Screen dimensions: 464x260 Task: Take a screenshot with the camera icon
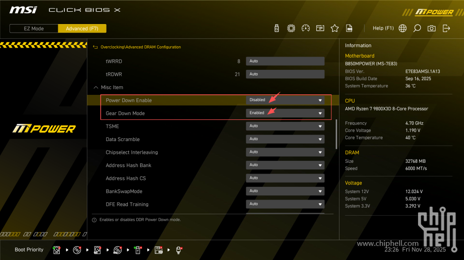coord(431,28)
